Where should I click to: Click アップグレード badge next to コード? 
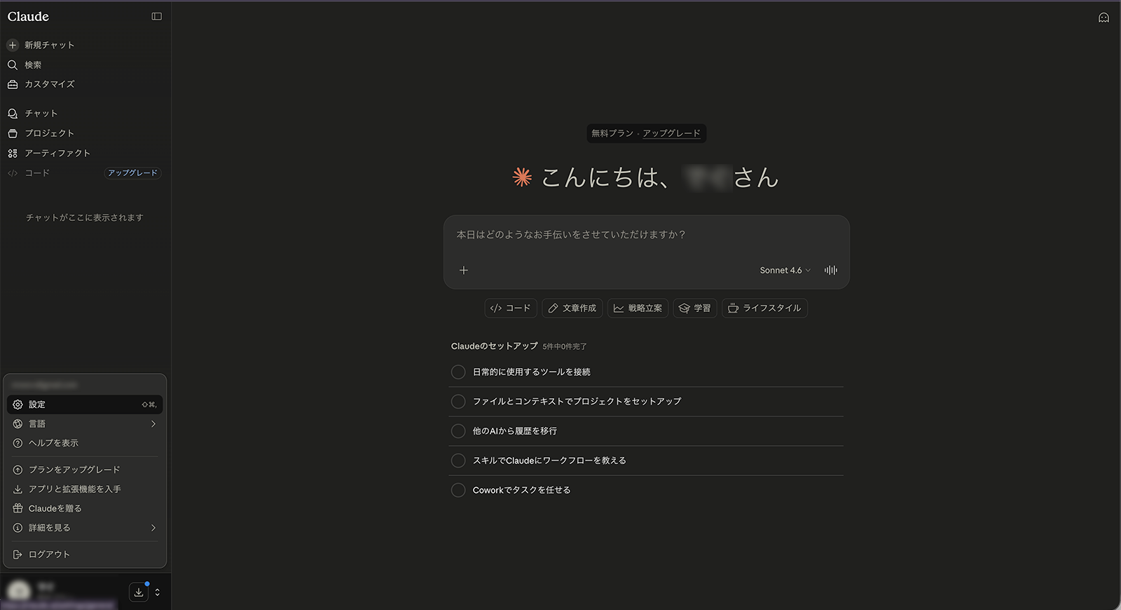click(132, 173)
